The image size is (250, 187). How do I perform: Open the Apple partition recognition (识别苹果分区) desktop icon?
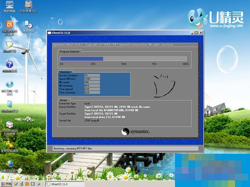pos(28,7)
